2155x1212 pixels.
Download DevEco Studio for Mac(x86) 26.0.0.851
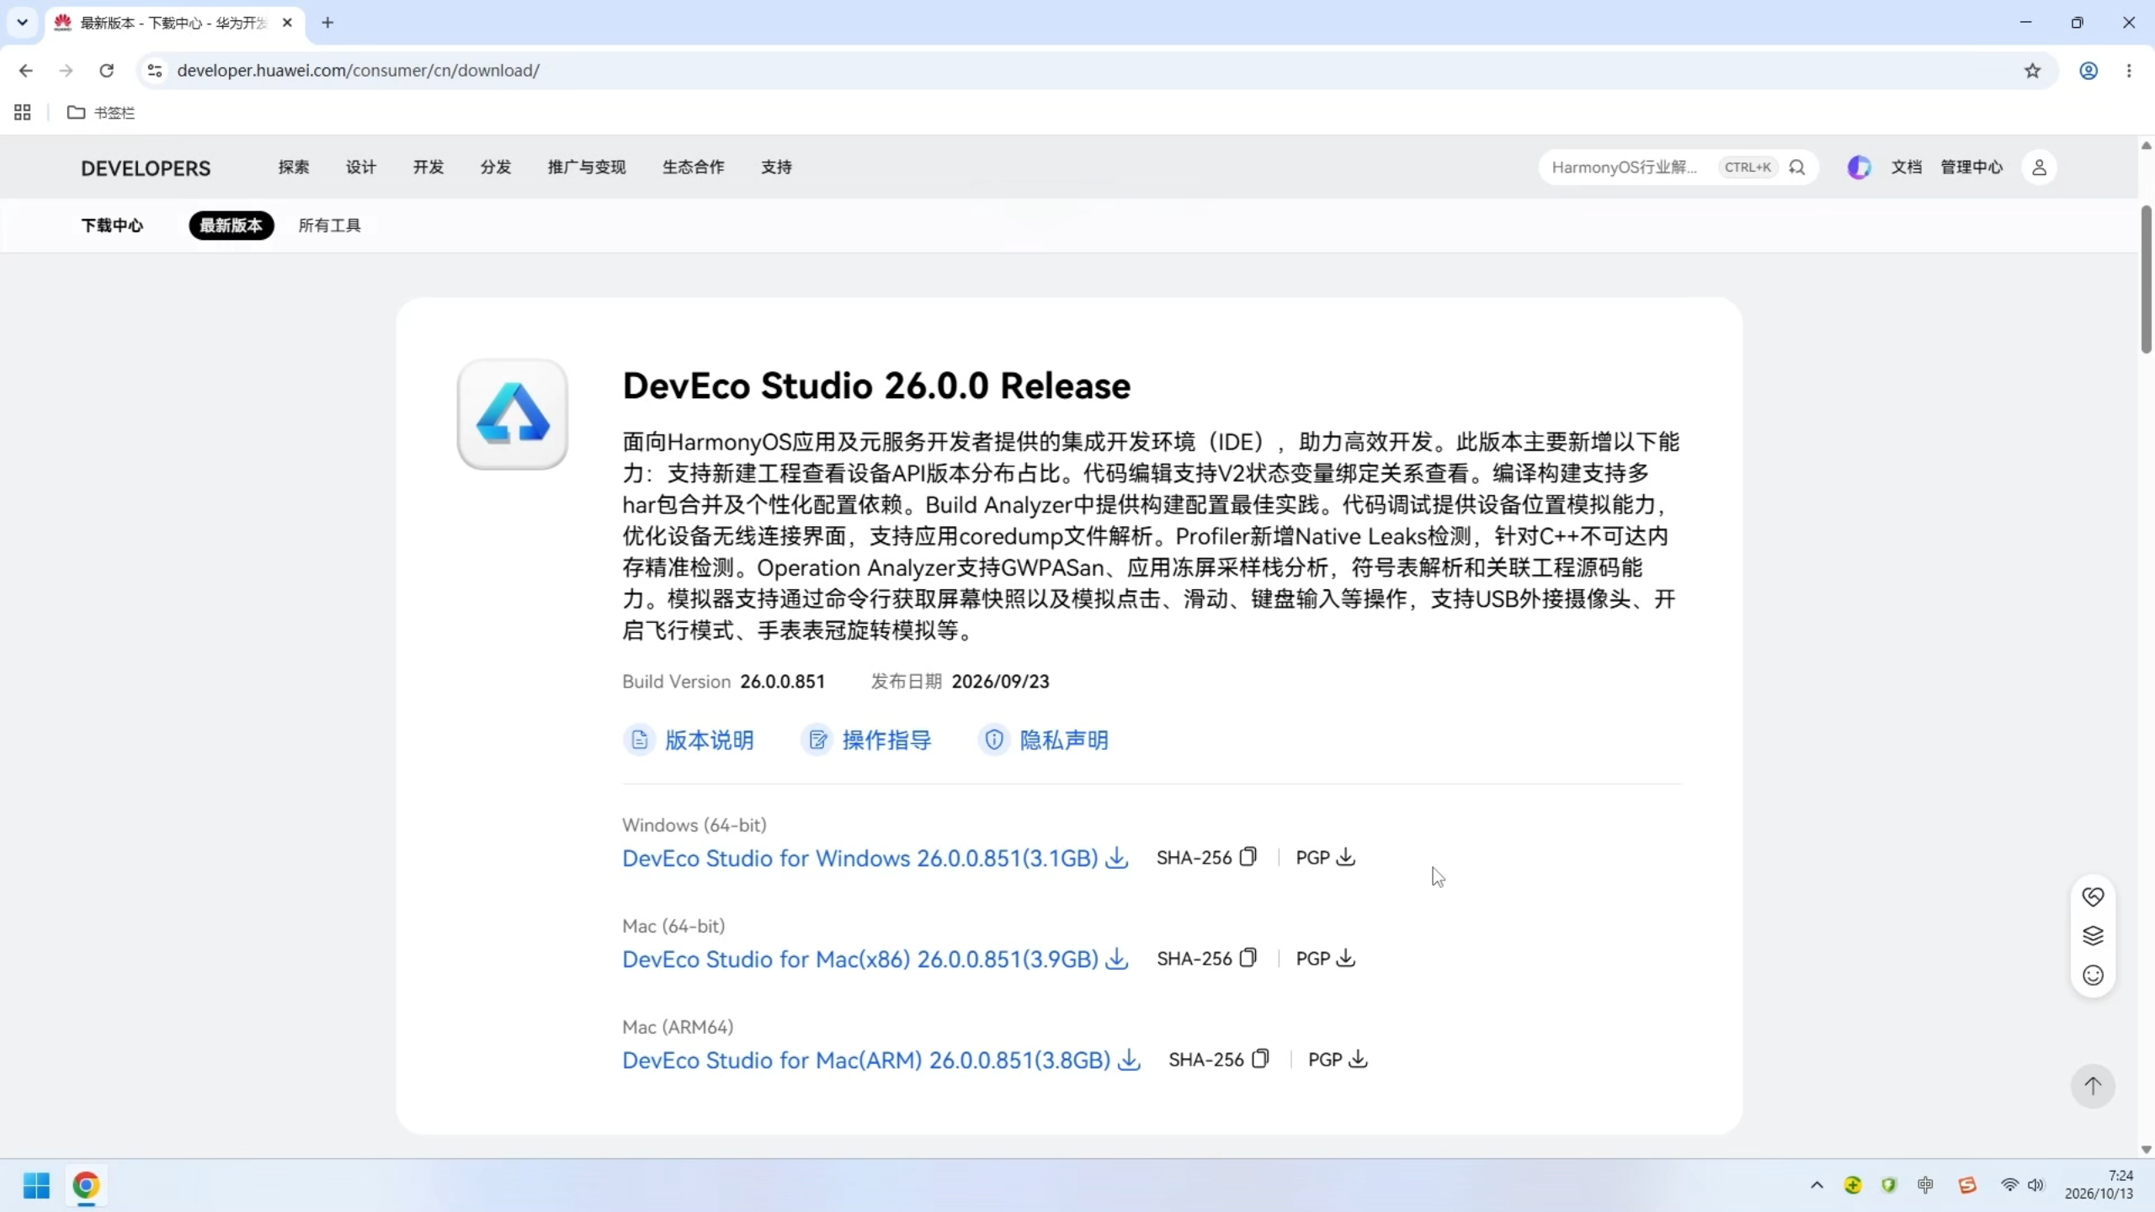tap(875, 959)
